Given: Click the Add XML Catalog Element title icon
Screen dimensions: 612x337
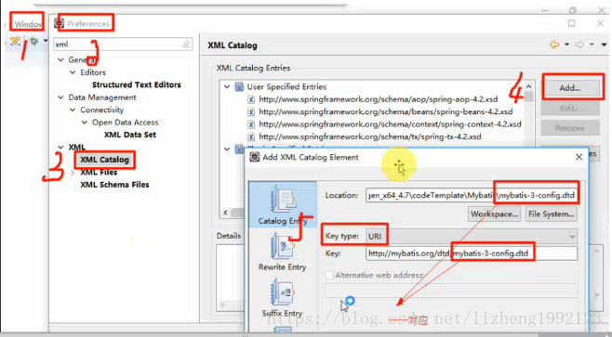Looking at the screenshot, I should point(255,157).
